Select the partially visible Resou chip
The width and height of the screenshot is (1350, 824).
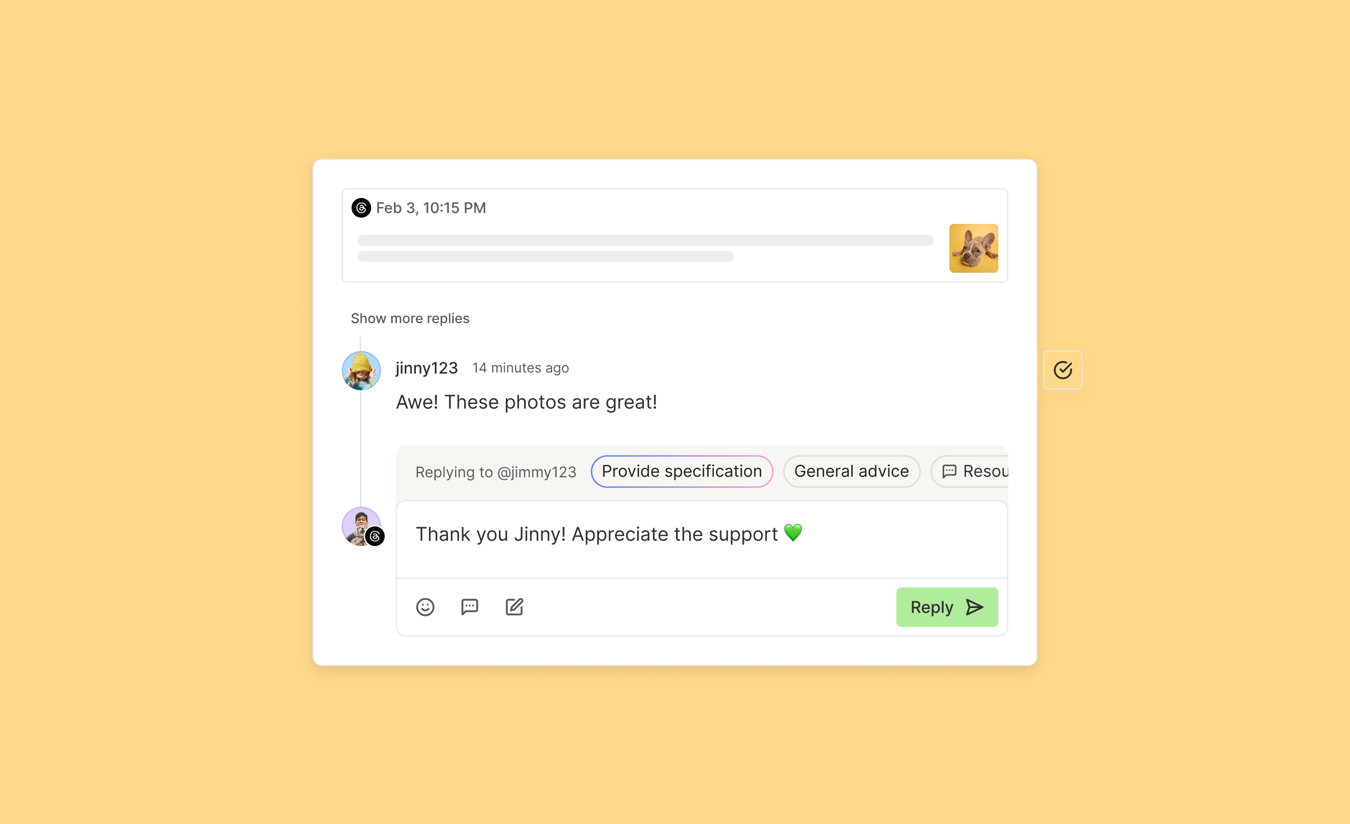tap(969, 471)
